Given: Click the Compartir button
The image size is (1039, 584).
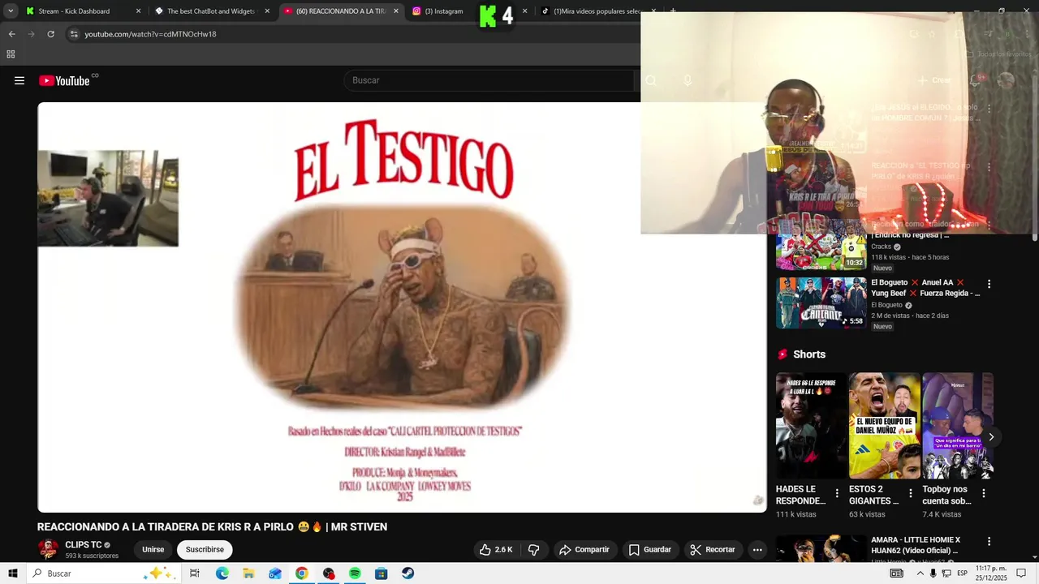Looking at the screenshot, I should click(x=584, y=550).
